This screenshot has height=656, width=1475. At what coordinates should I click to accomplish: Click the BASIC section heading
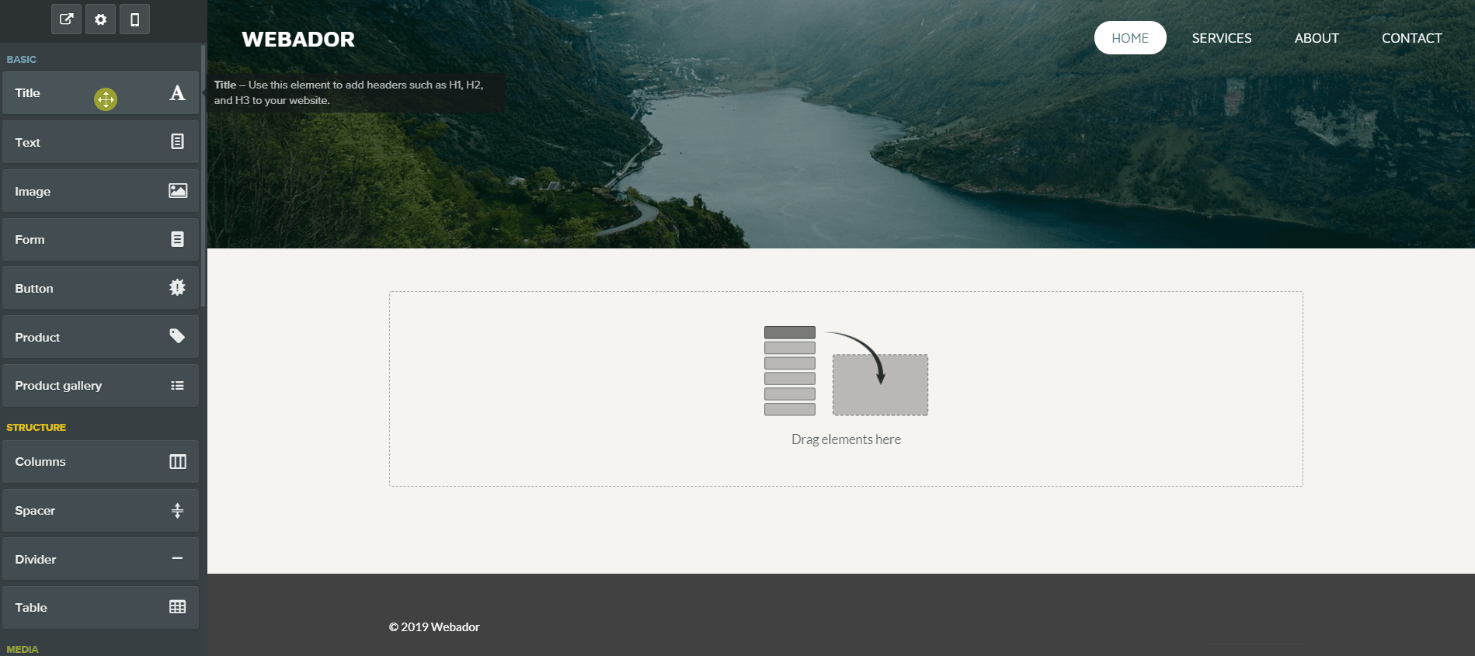[22, 60]
